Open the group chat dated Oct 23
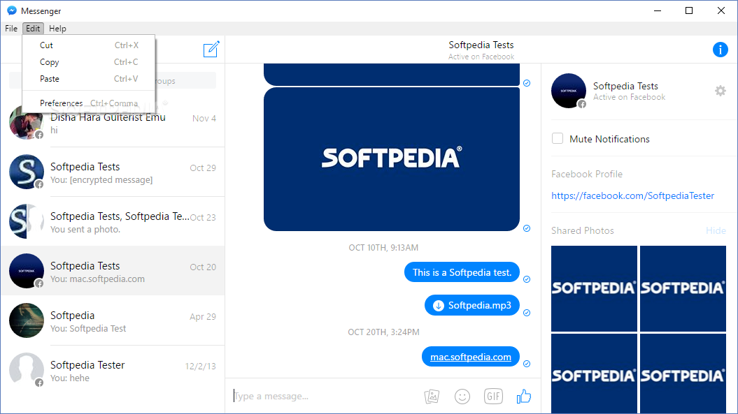The image size is (738, 414). coord(113,221)
